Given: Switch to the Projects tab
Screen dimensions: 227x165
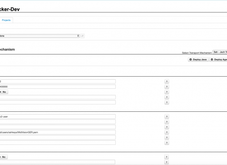Looking at the screenshot, I should pos(6,20).
